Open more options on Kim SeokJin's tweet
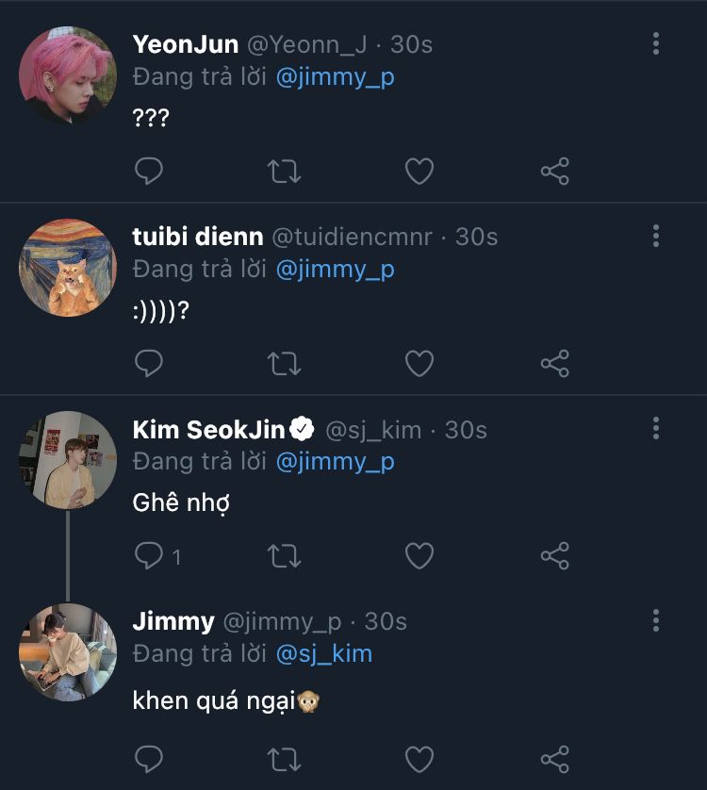707x790 pixels. pyautogui.click(x=656, y=429)
